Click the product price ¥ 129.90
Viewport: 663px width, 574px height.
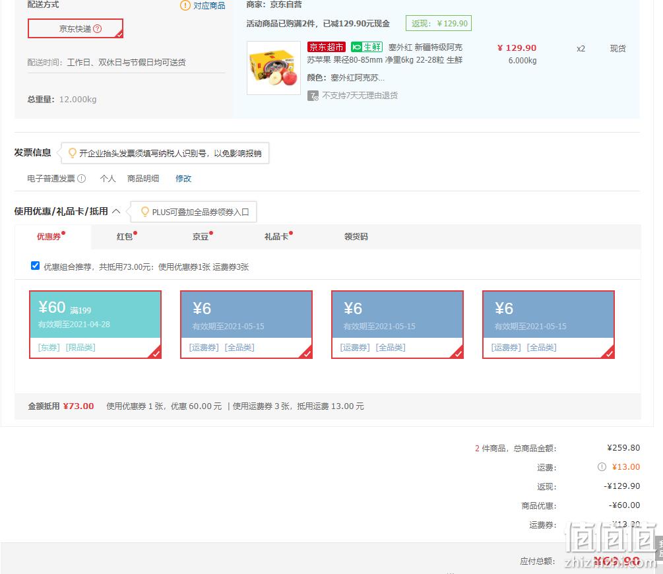click(x=517, y=48)
